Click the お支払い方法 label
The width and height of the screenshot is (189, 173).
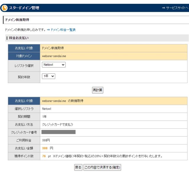[24, 125]
